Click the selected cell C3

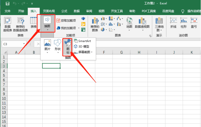pyautogui.click(x=51, y=66)
